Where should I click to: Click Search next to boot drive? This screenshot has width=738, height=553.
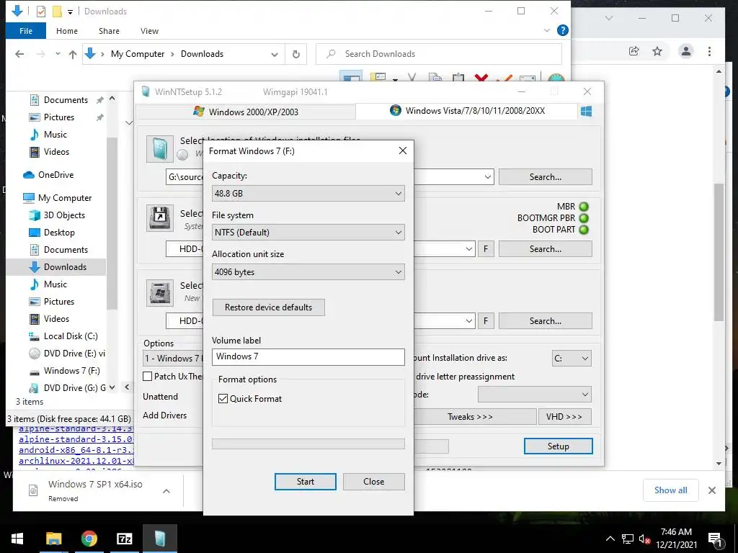(546, 248)
